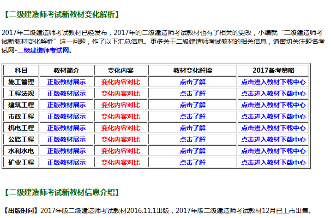Open 变化内容对比 for 公路工程

tap(120, 139)
